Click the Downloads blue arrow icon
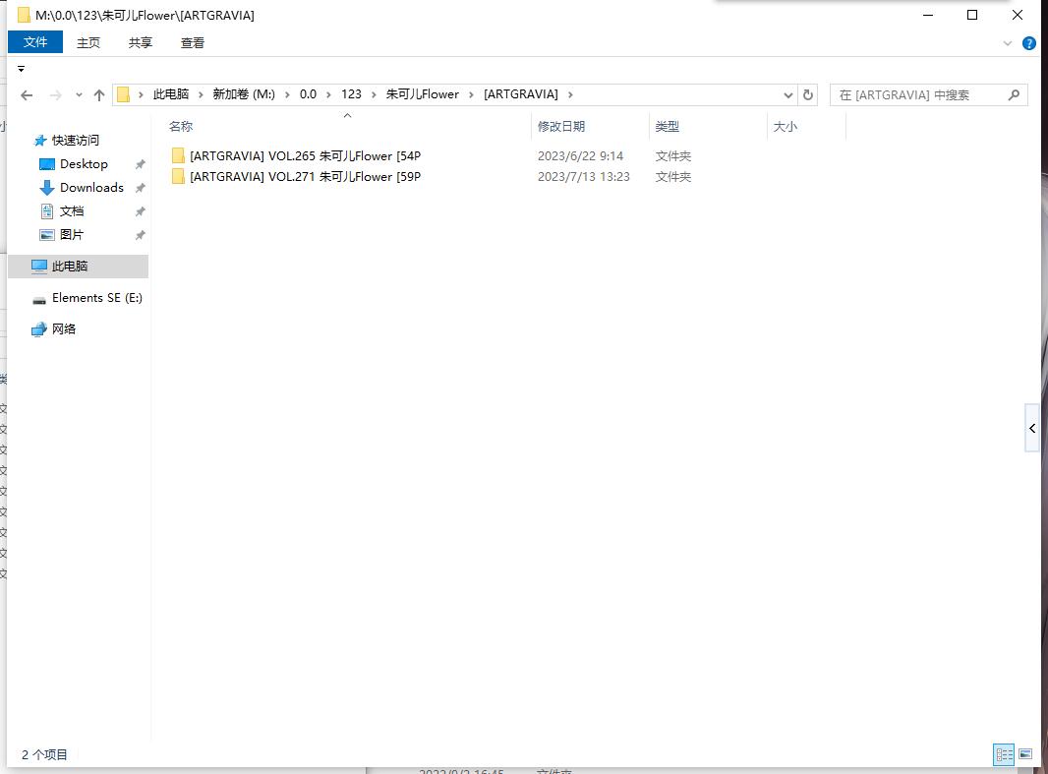The width and height of the screenshot is (1048, 774). click(47, 188)
